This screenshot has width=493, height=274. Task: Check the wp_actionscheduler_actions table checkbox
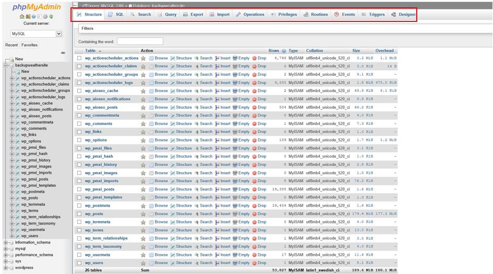tap(79, 58)
